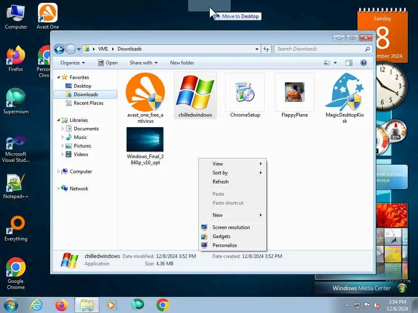Click Downloads in the address breadcrumb
The image size is (418, 313).
click(129, 49)
